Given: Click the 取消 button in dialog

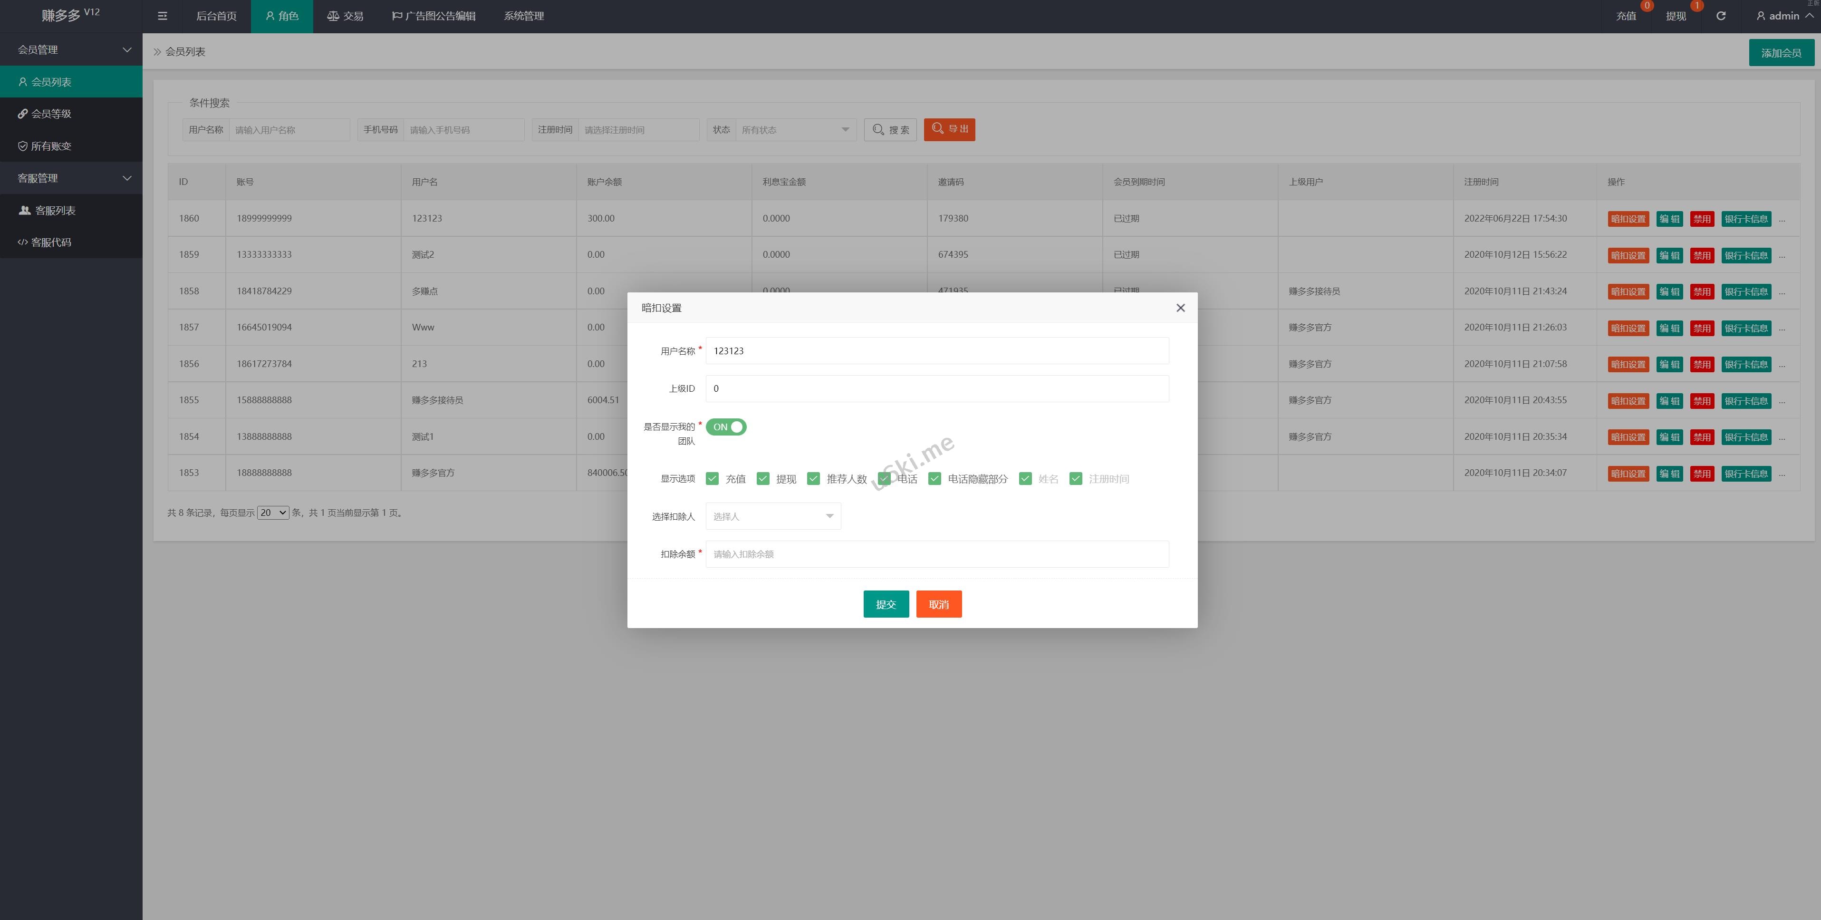Looking at the screenshot, I should pyautogui.click(x=939, y=604).
